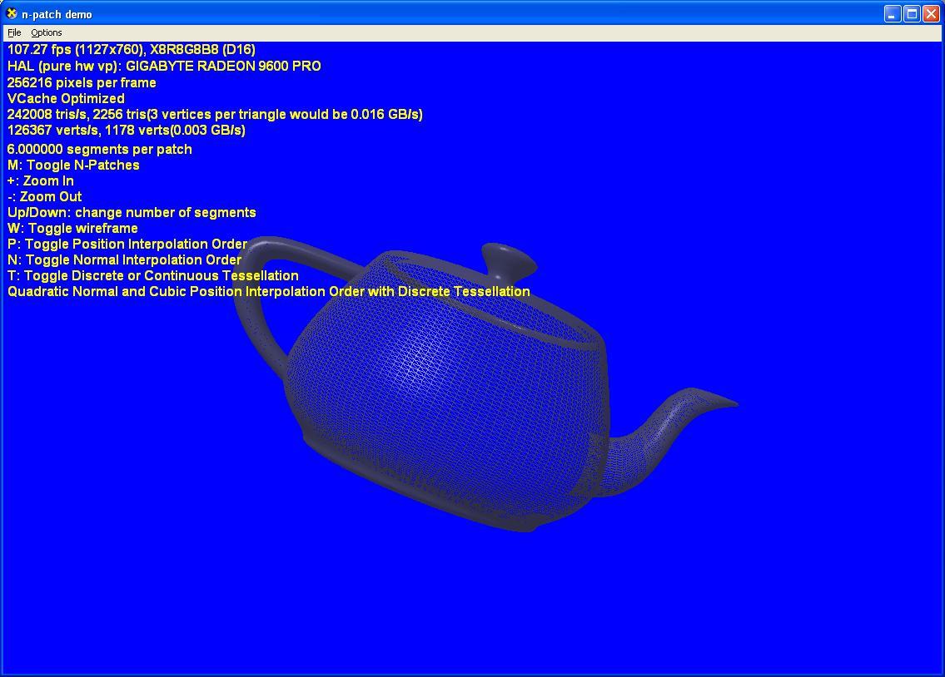945x677 pixels.
Task: Click 'P: Toggle Position Interpolation Order' text
Action: point(127,244)
